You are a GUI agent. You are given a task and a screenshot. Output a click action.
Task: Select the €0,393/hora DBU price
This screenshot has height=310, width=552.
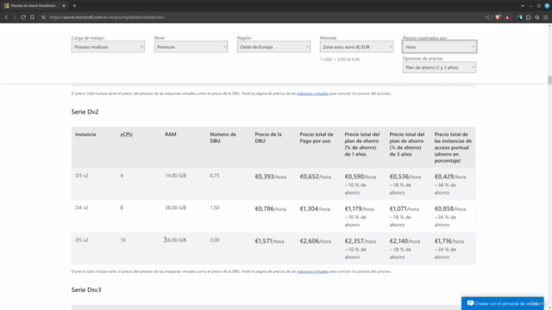click(270, 177)
